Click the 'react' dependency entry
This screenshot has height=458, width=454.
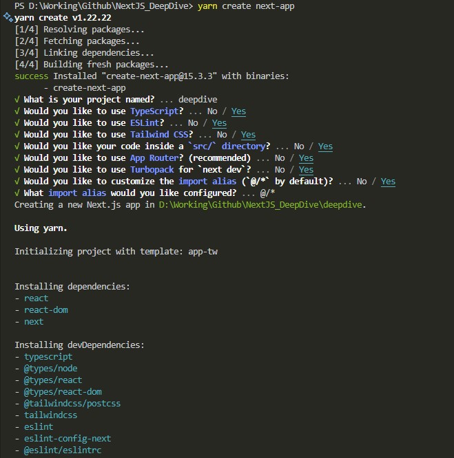(36, 298)
